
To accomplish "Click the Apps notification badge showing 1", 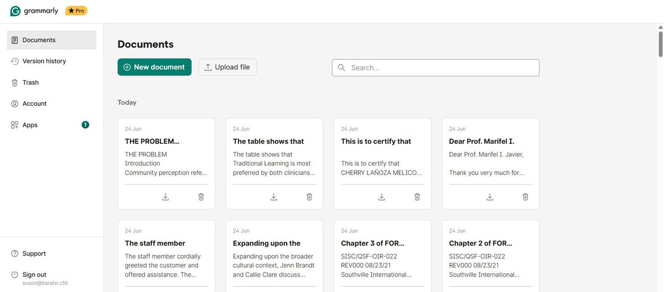I will tap(85, 125).
